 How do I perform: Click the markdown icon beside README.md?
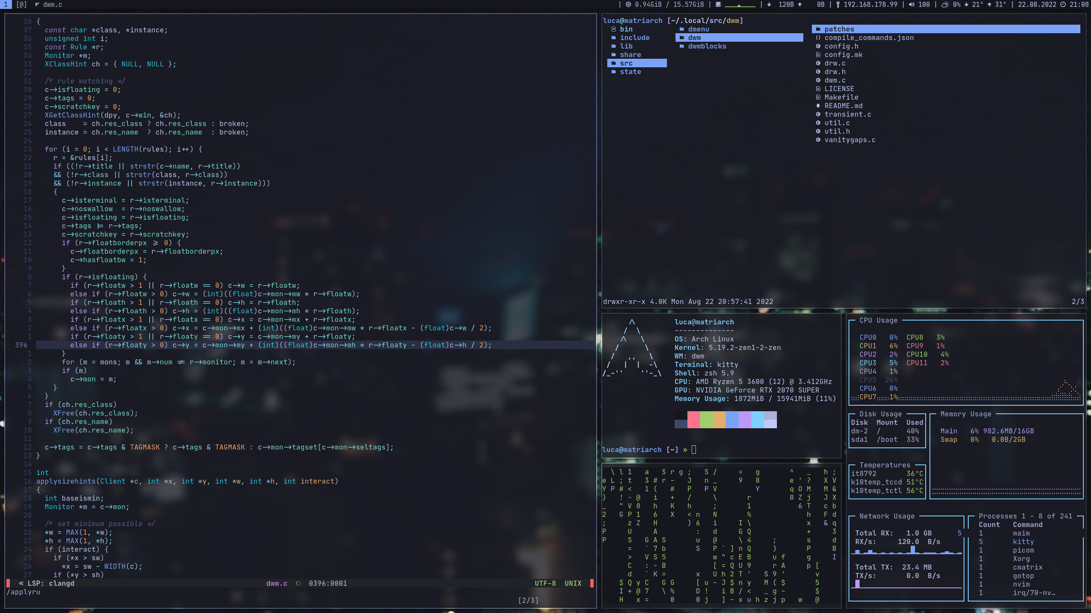pos(818,106)
